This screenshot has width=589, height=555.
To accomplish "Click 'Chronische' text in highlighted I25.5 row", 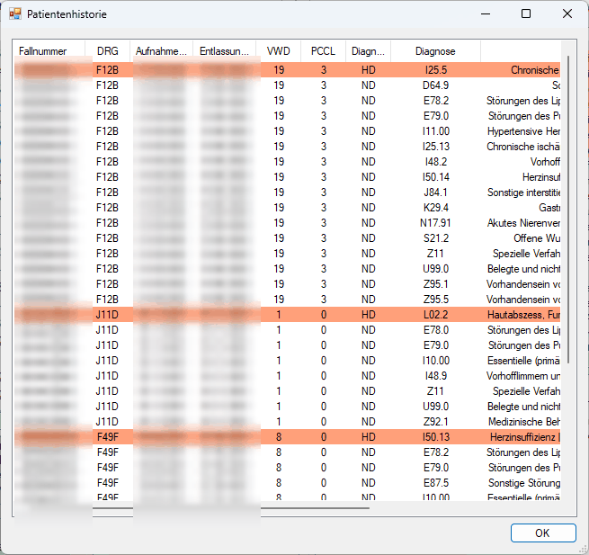I will tap(535, 70).
